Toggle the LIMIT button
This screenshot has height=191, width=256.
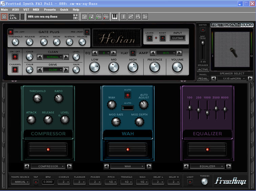(x=190, y=182)
